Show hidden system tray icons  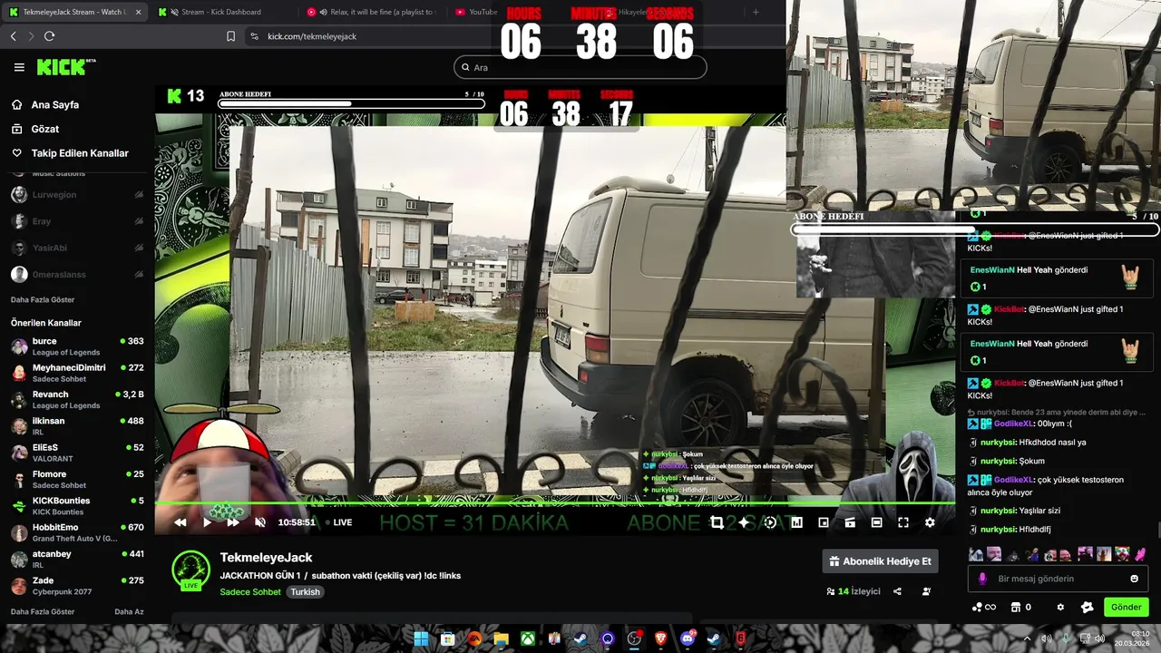pyautogui.click(x=1028, y=638)
